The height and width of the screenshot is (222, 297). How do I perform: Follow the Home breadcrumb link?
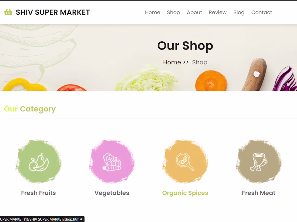click(x=172, y=62)
